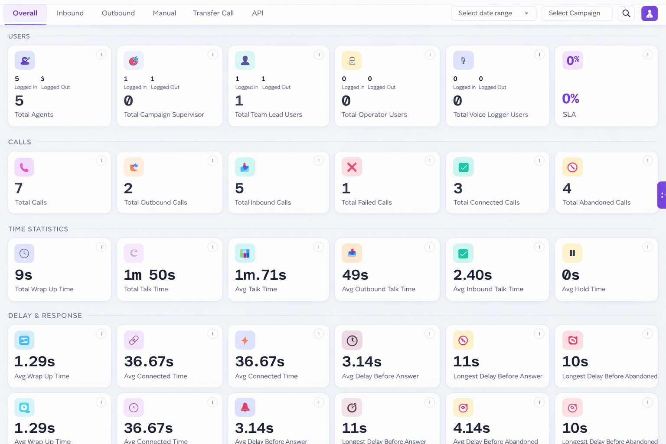Click the user profile avatar button
The height and width of the screenshot is (444, 666).
649,13
